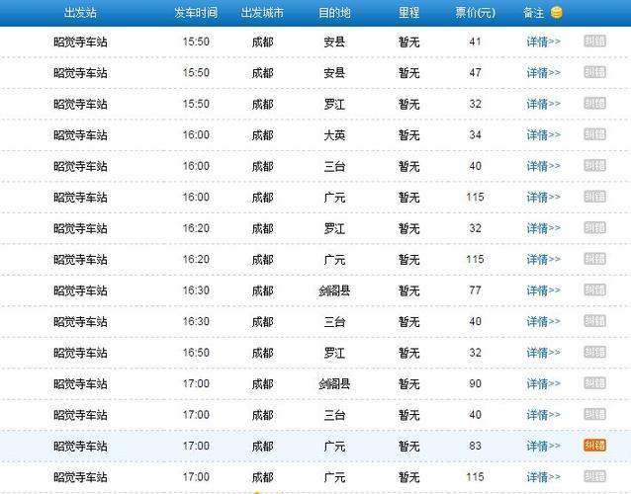Screen dimensions: 631x494
Task: Select the price cell 47
Action: [x=476, y=72]
